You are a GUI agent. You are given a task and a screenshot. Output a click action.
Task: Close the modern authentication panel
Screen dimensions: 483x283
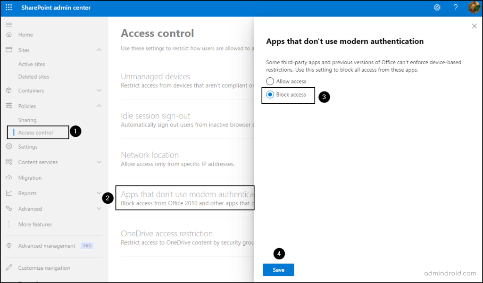pos(475,26)
